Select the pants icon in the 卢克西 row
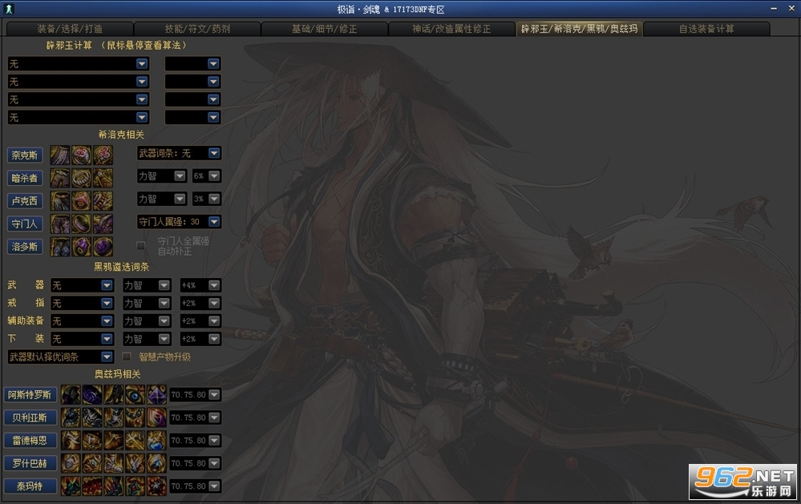Image resolution: width=801 pixels, height=504 pixels. coord(60,200)
